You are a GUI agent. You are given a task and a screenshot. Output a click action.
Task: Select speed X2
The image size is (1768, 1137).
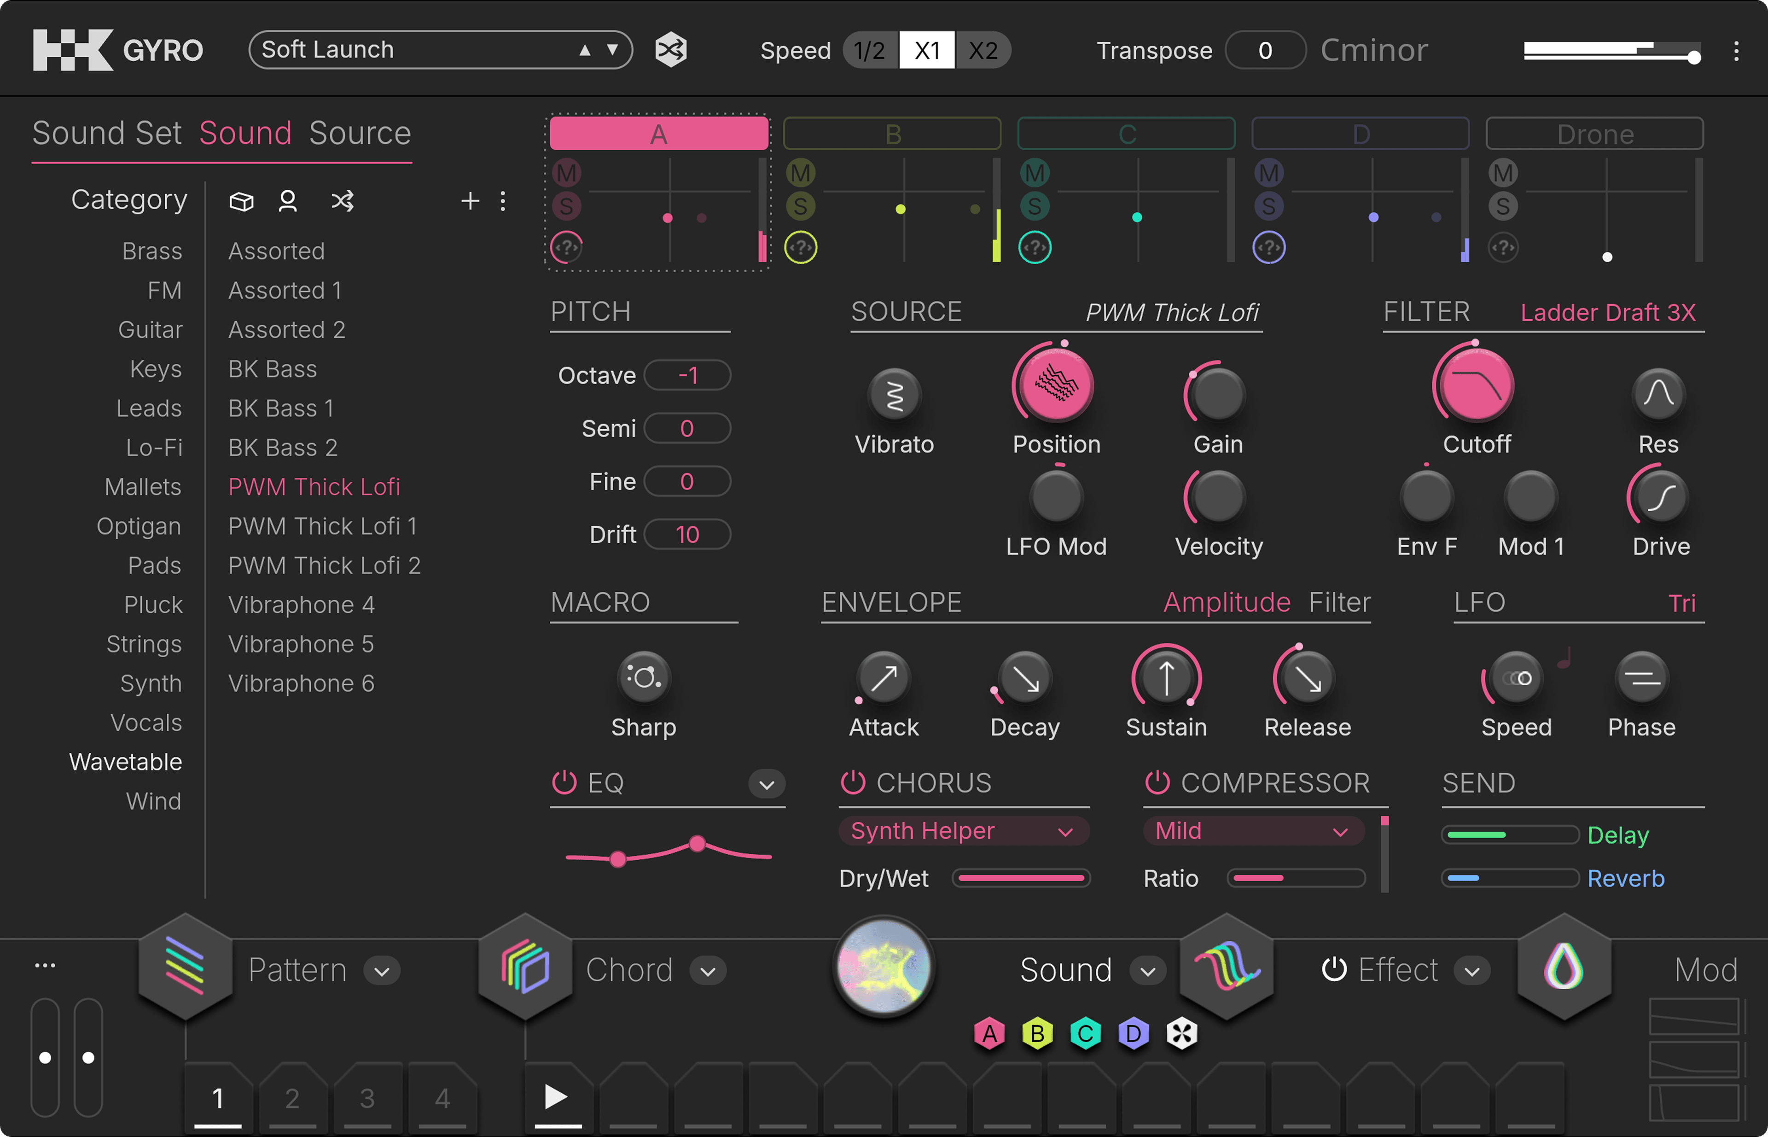pos(983,49)
